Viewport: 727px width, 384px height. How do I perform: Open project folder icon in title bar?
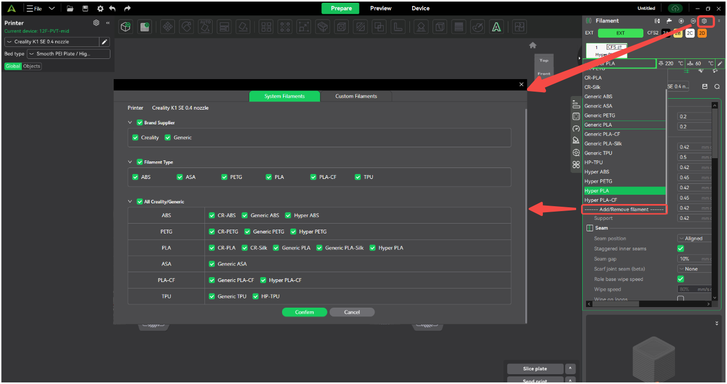pos(70,9)
